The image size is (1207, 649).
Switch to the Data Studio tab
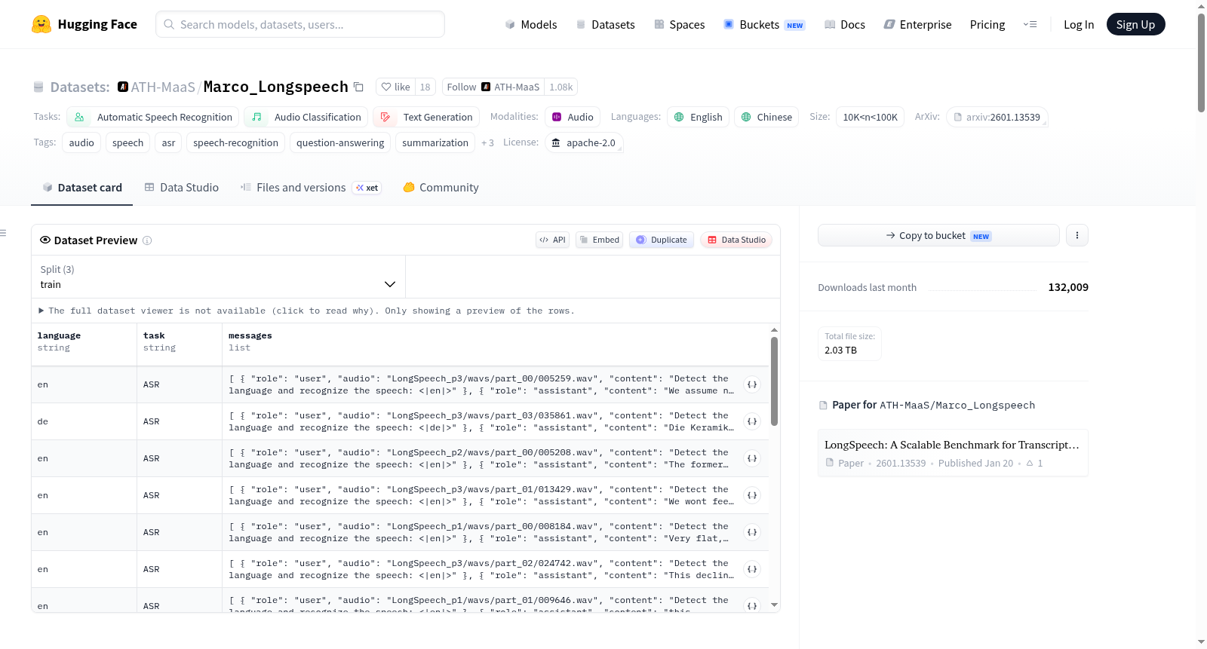[182, 188]
